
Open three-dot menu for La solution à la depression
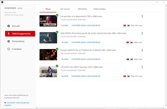[x=142, y=16]
